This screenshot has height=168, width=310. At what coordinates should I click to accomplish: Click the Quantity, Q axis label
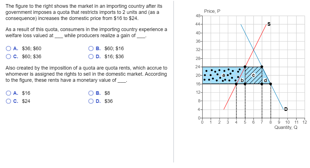tap(286, 127)
